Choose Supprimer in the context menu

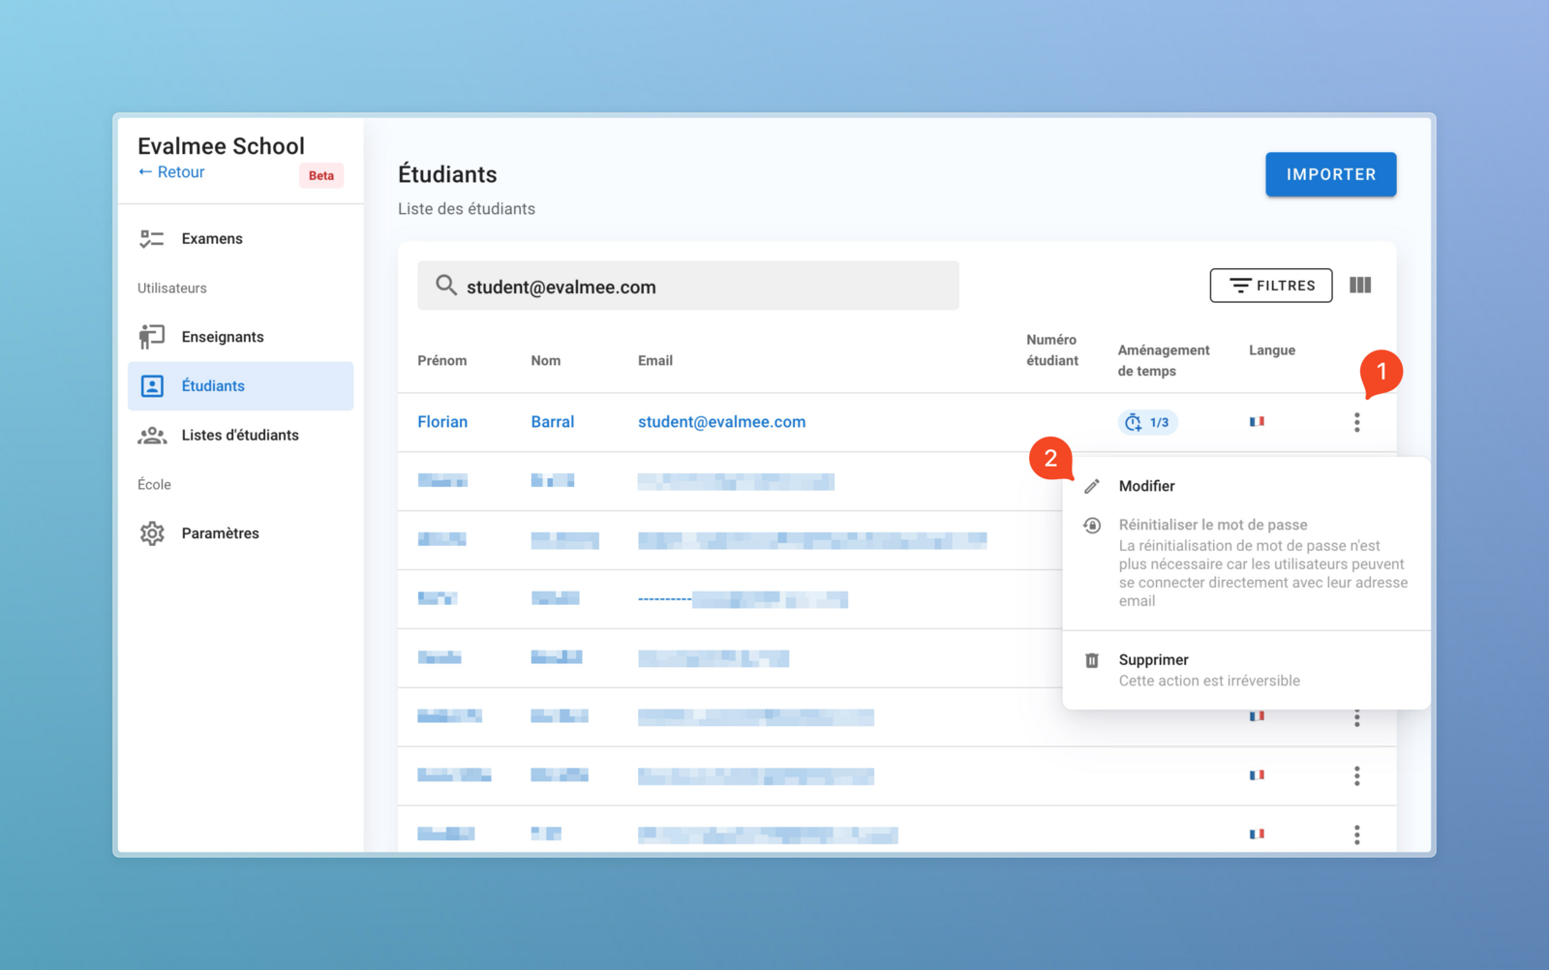click(x=1153, y=660)
